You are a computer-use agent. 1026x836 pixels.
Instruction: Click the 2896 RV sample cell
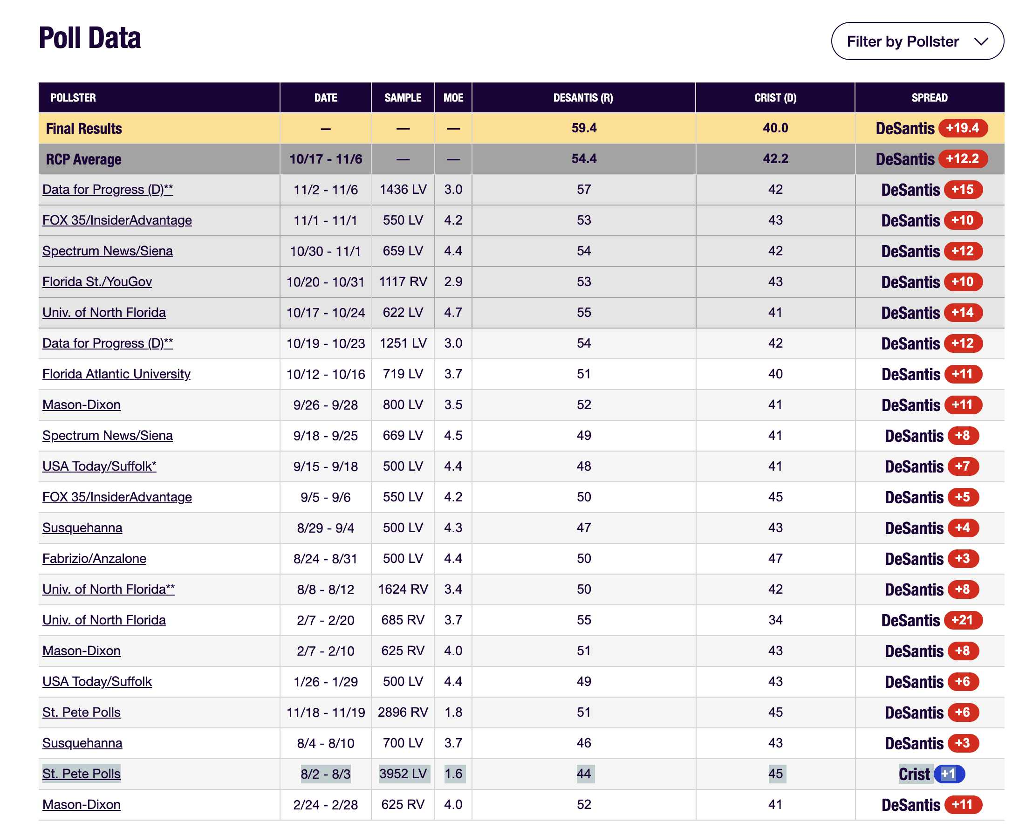(x=403, y=713)
